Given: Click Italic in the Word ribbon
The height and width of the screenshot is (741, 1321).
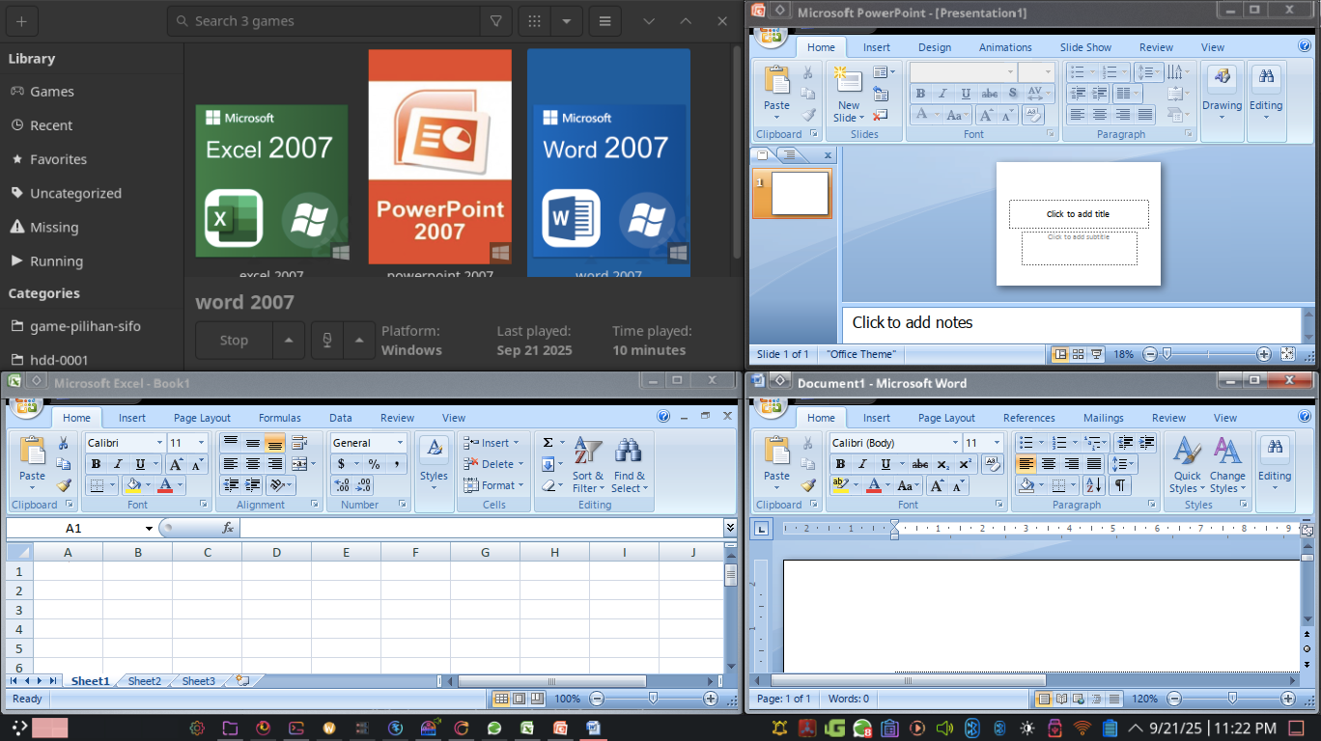Looking at the screenshot, I should pos(863,464).
